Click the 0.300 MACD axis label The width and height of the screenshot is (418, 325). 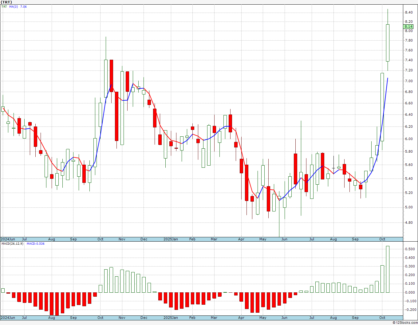409,266
